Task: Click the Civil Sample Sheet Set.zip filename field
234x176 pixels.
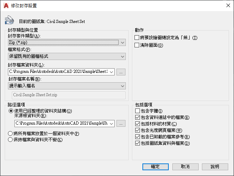Action: [x=69, y=95]
